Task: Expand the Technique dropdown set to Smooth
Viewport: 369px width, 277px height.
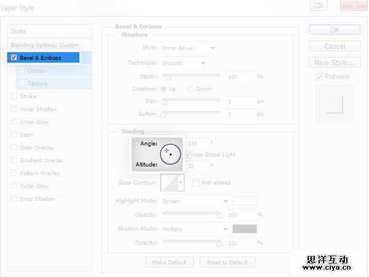Action: coord(184,63)
